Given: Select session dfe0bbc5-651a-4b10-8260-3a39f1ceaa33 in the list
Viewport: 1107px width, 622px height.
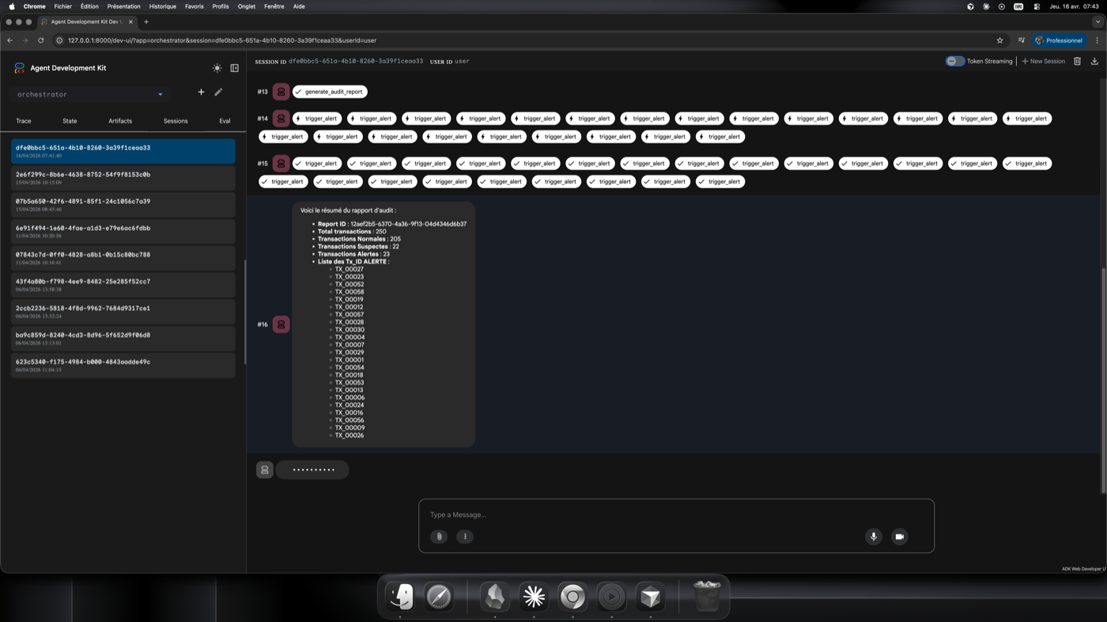Looking at the screenshot, I should pos(123,151).
